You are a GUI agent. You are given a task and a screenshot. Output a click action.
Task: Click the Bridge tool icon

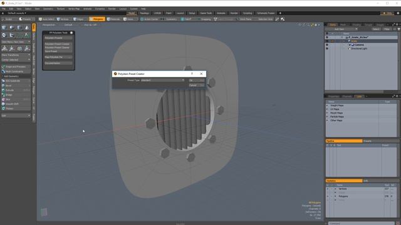[3, 94]
